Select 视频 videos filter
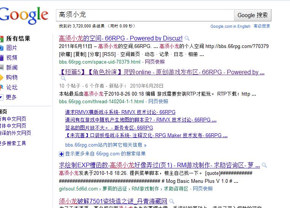 click(12, 58)
